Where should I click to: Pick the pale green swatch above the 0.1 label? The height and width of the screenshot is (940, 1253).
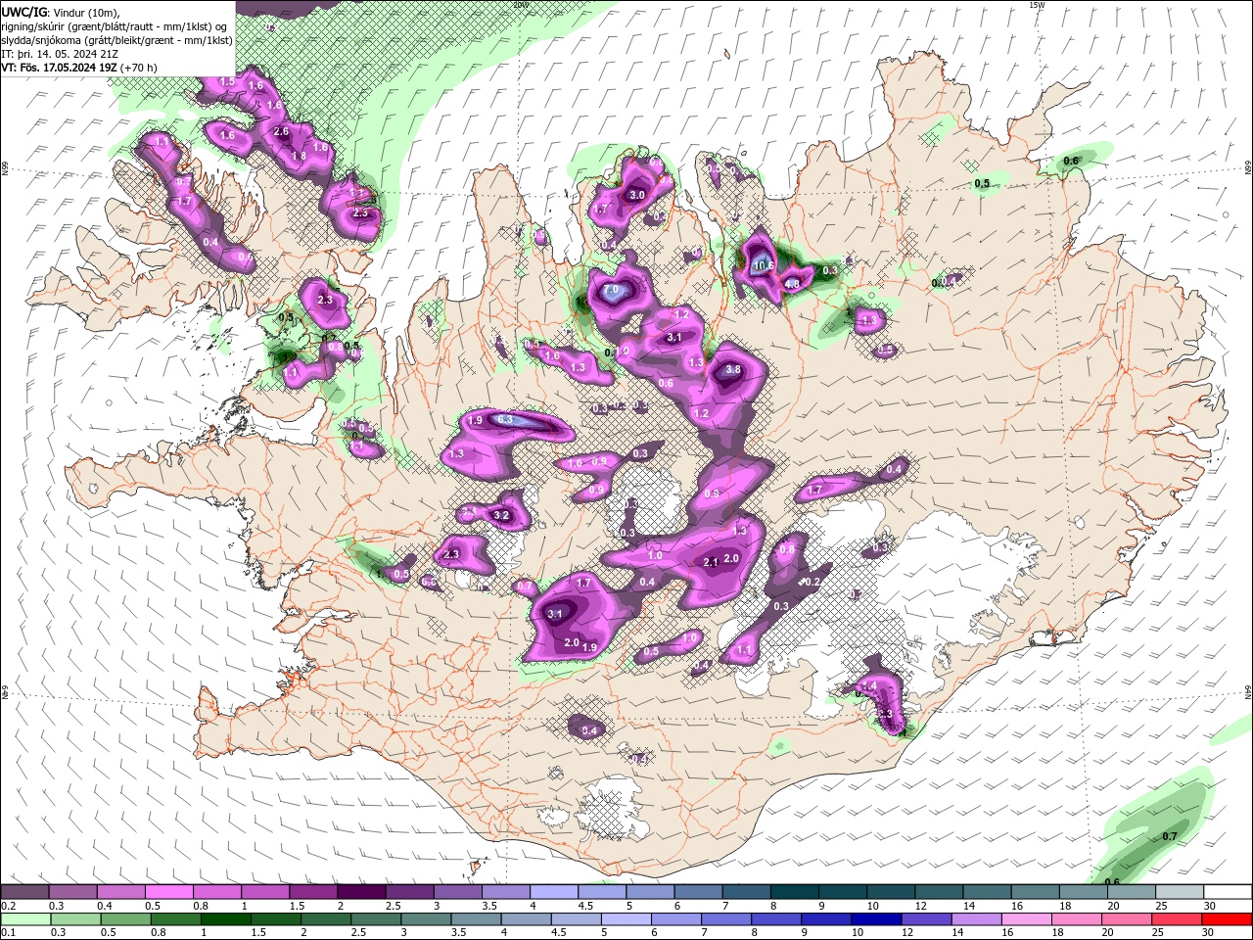[25, 919]
